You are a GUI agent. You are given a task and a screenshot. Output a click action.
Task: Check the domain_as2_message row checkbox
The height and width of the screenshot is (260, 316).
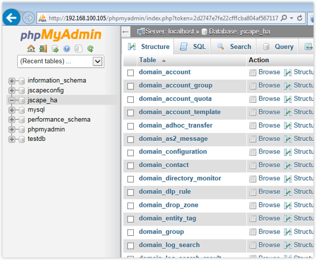click(x=131, y=139)
